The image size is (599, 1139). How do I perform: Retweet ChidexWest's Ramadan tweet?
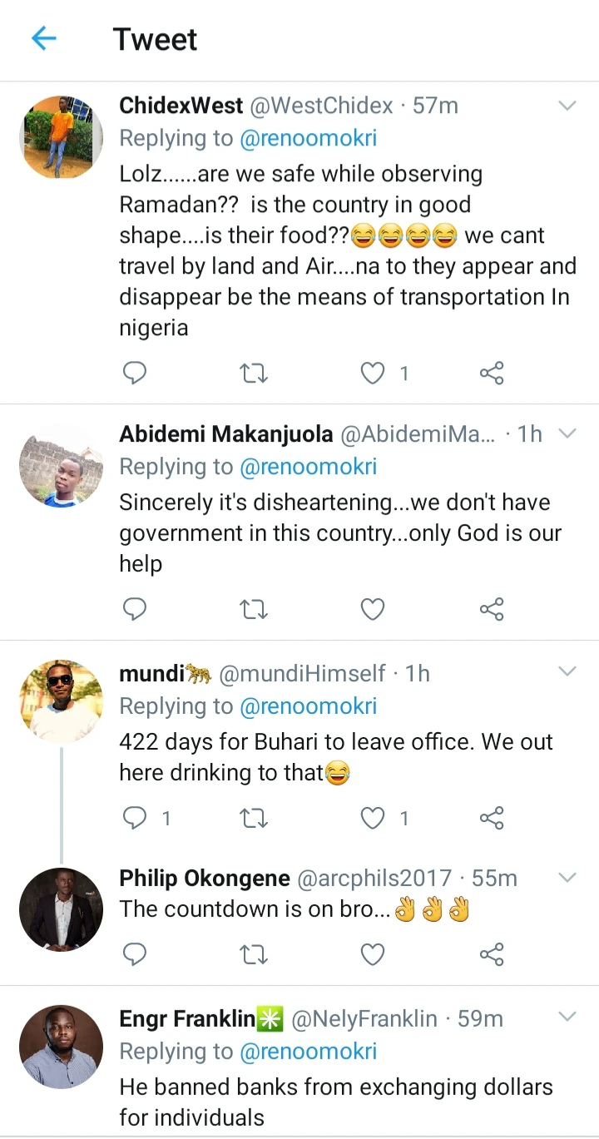253,374
